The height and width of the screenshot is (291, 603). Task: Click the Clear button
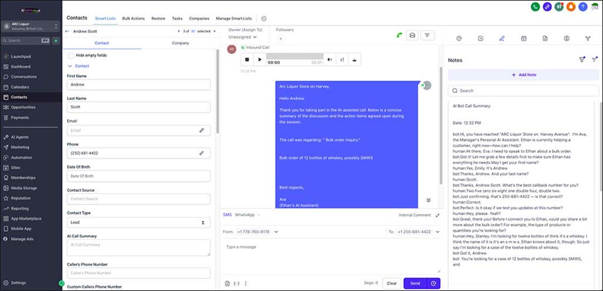[391, 284]
